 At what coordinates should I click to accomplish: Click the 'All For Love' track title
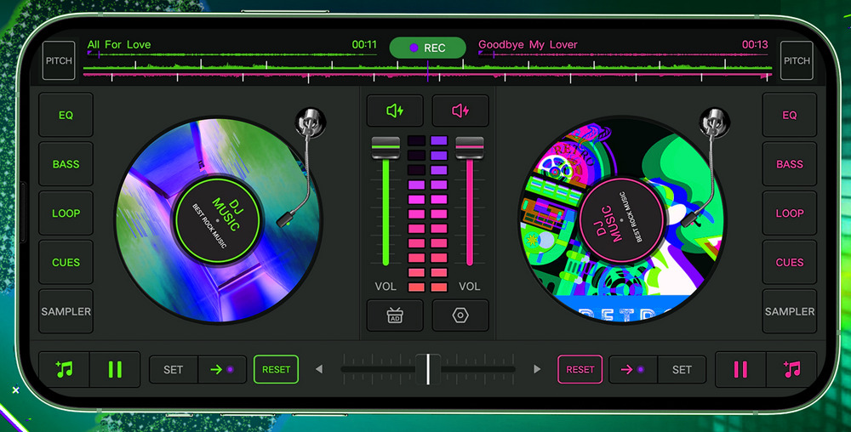pyautogui.click(x=119, y=44)
